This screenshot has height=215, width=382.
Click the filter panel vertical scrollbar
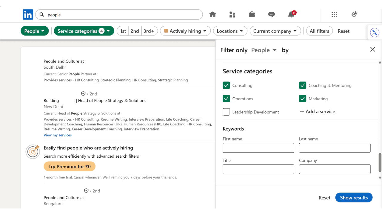point(380,162)
